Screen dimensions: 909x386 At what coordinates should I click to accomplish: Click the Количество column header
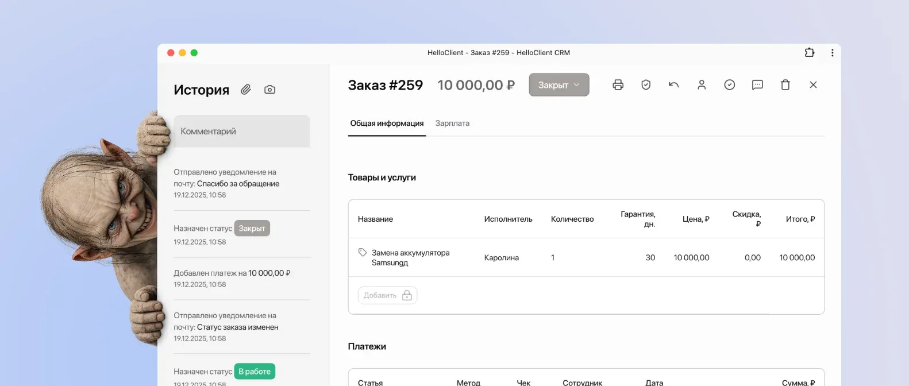(572, 219)
